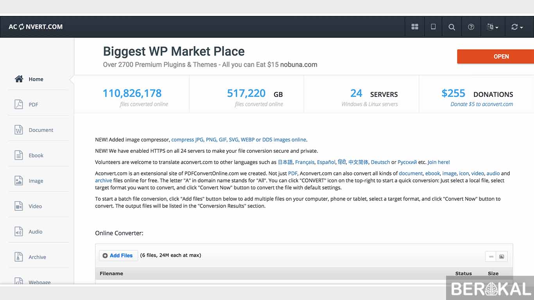The image size is (534, 300).
Task: Follow the Donate $5 to aconvert.com link
Action: 482,104
